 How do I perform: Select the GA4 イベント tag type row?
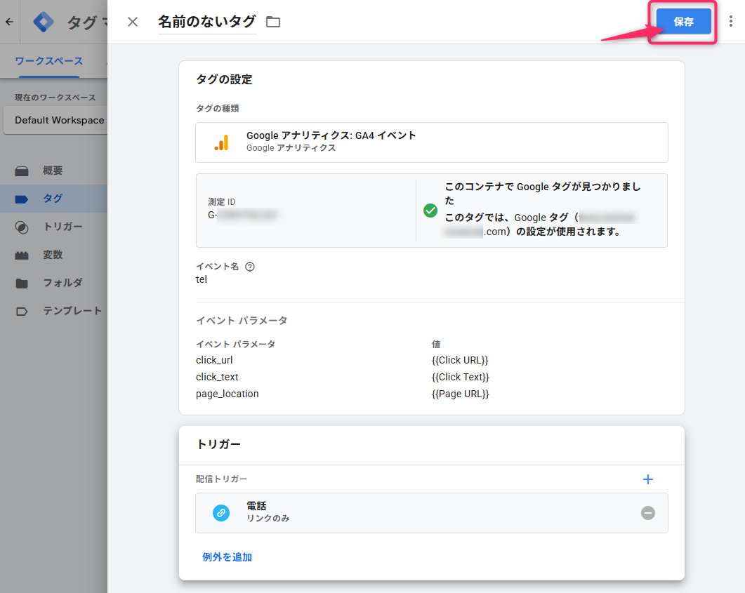tap(431, 142)
